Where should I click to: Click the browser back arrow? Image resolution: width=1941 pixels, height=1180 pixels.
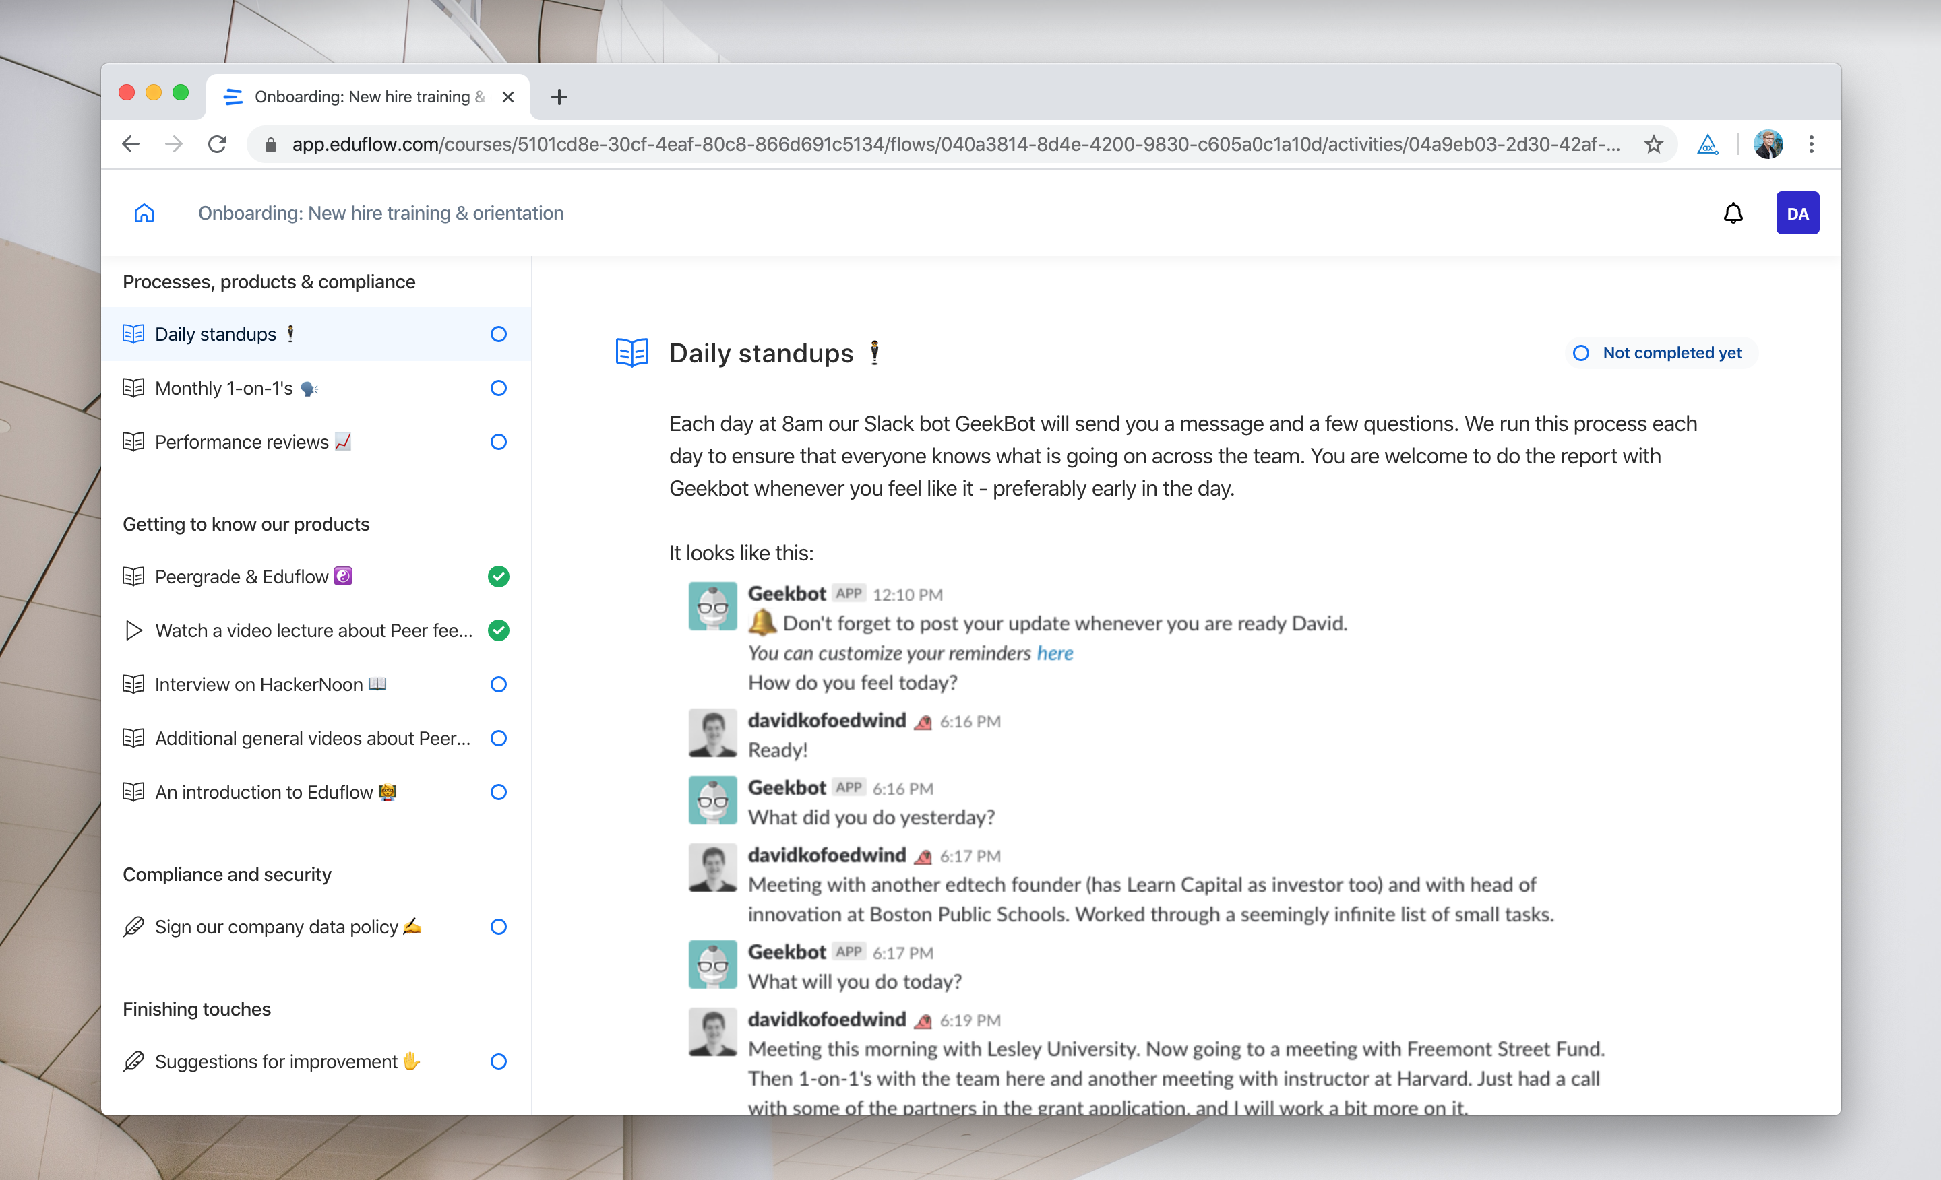131,144
